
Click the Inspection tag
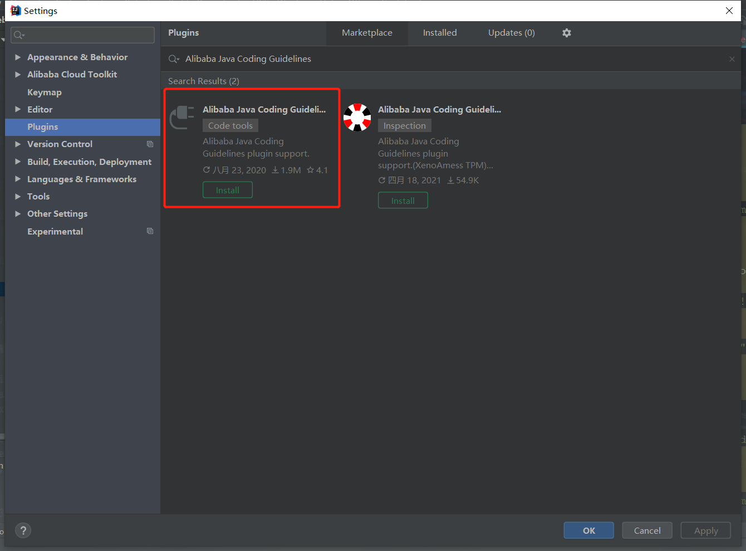405,126
